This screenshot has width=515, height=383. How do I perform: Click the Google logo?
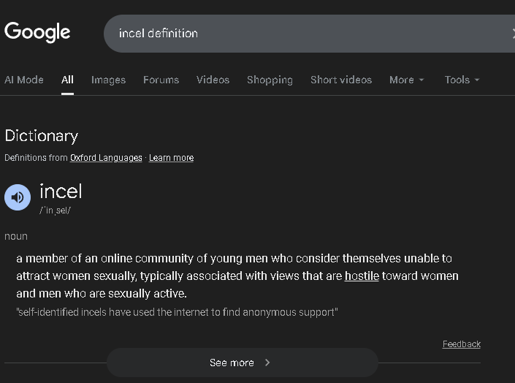37,32
